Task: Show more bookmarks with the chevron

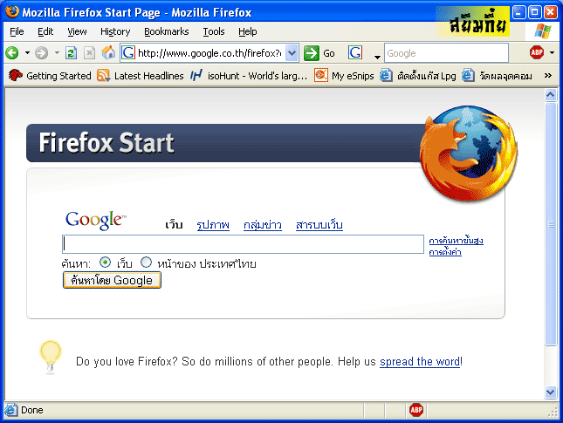Action: 547,75
